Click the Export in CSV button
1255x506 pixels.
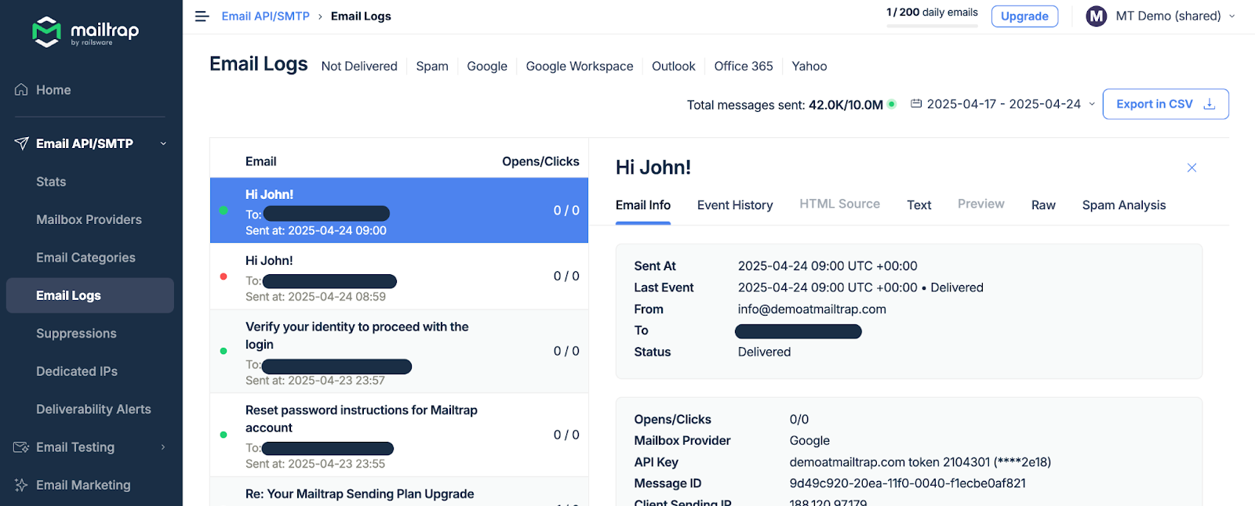(1165, 104)
